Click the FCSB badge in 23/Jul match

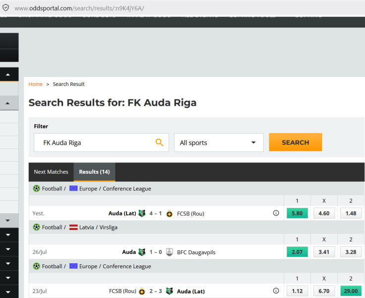(142, 291)
